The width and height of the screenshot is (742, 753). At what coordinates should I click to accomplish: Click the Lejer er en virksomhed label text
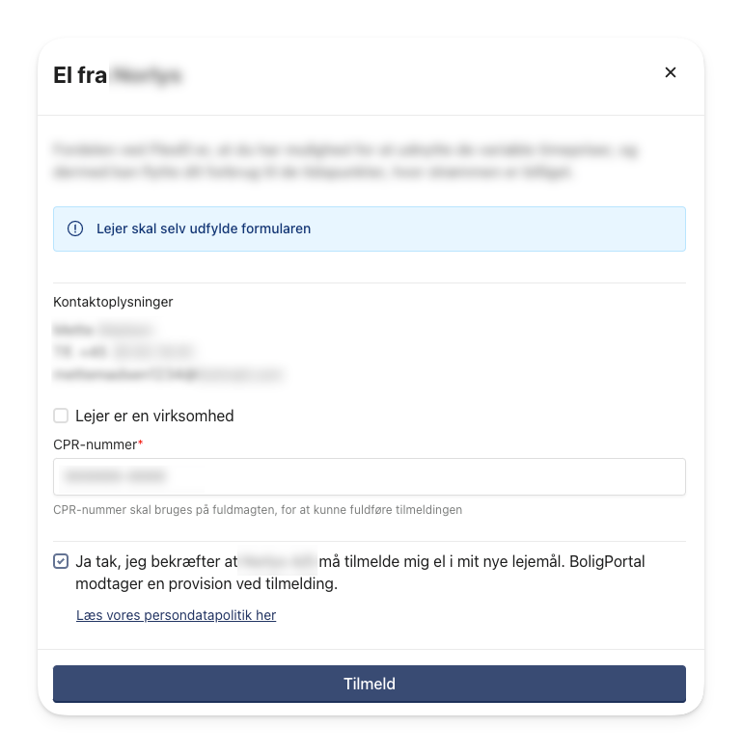tap(154, 416)
